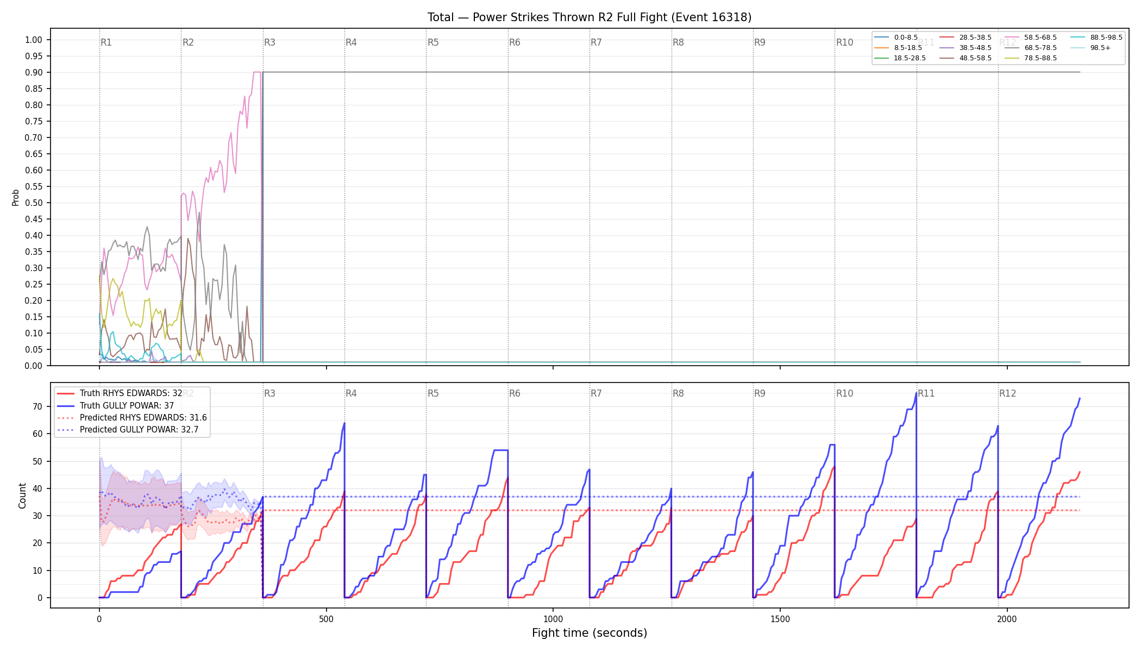Click the gray line swatch beside '68.5-78.5'

pos(1012,48)
